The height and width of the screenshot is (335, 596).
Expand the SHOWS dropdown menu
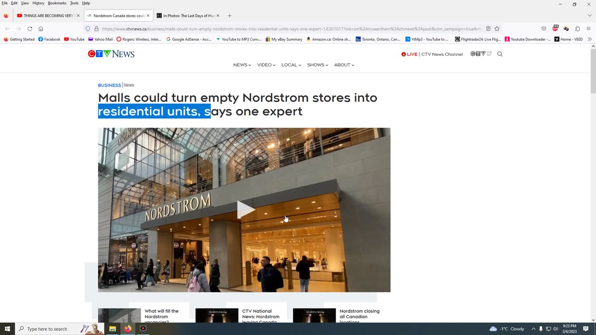[x=318, y=65]
